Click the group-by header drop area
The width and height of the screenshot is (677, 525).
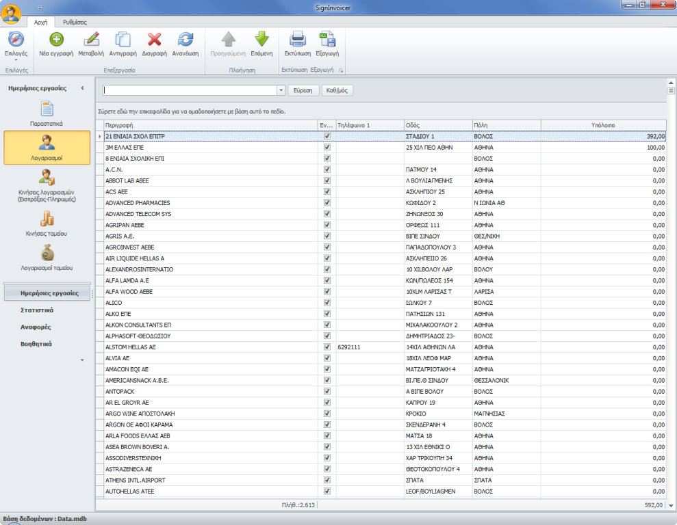tap(381, 111)
